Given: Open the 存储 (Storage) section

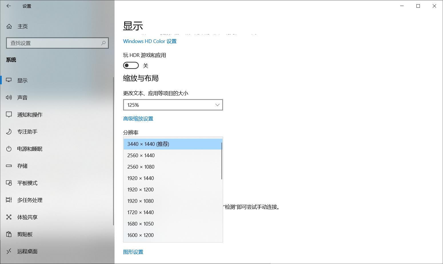Looking at the screenshot, I should coord(22,166).
